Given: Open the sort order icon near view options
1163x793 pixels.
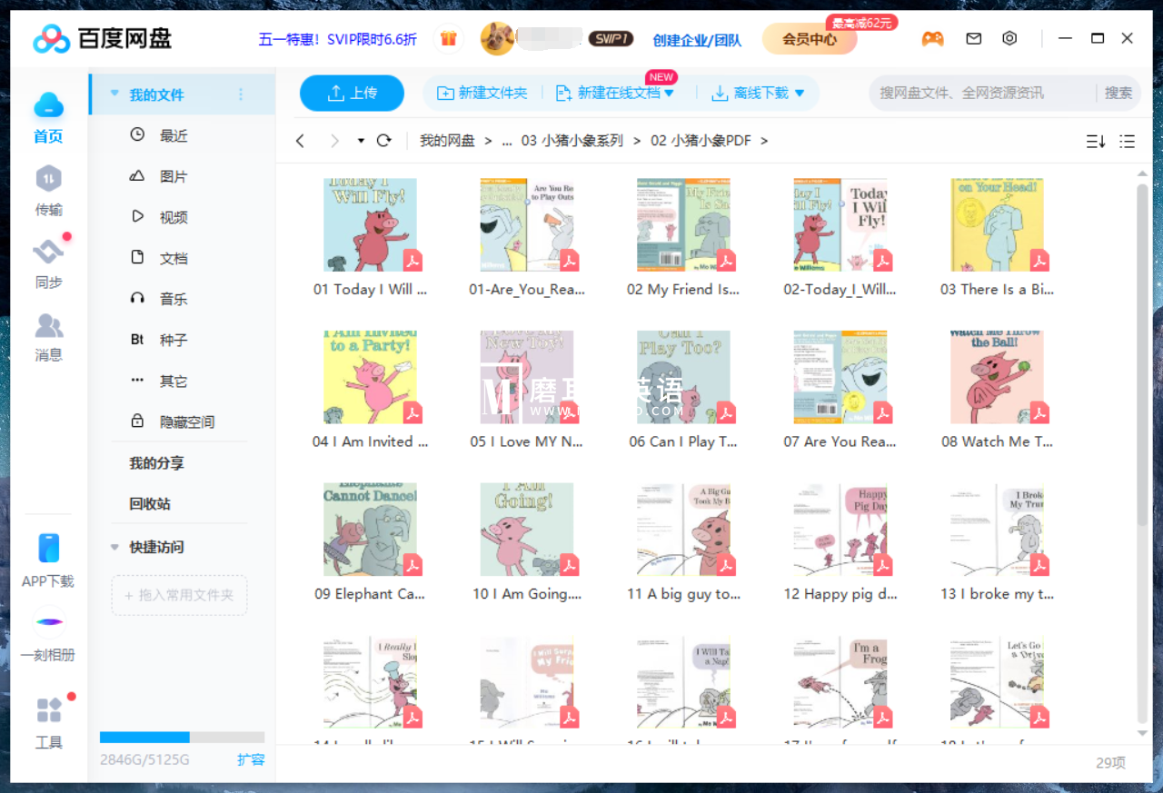Looking at the screenshot, I should pyautogui.click(x=1098, y=142).
